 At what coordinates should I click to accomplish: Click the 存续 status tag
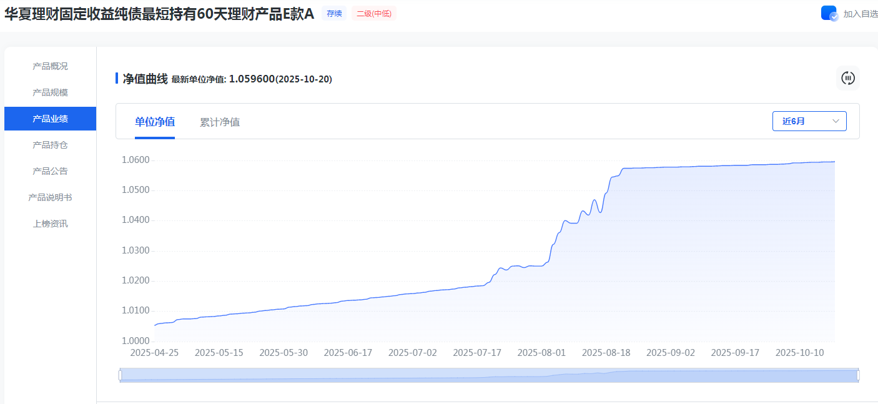point(334,14)
